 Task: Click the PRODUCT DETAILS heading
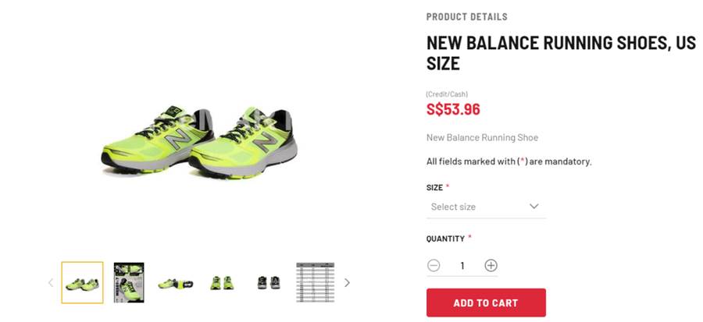[x=467, y=17]
